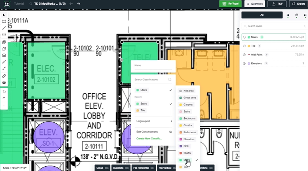Screen dimensions: 308x171
Task: Click the lower segment line tool icon
Action: pos(4,68)
